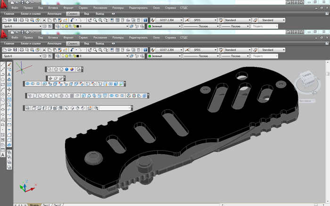This screenshot has width=330, height=206.
Task: Select the multiline Text 'A' tool
Action: click(x=3, y=154)
